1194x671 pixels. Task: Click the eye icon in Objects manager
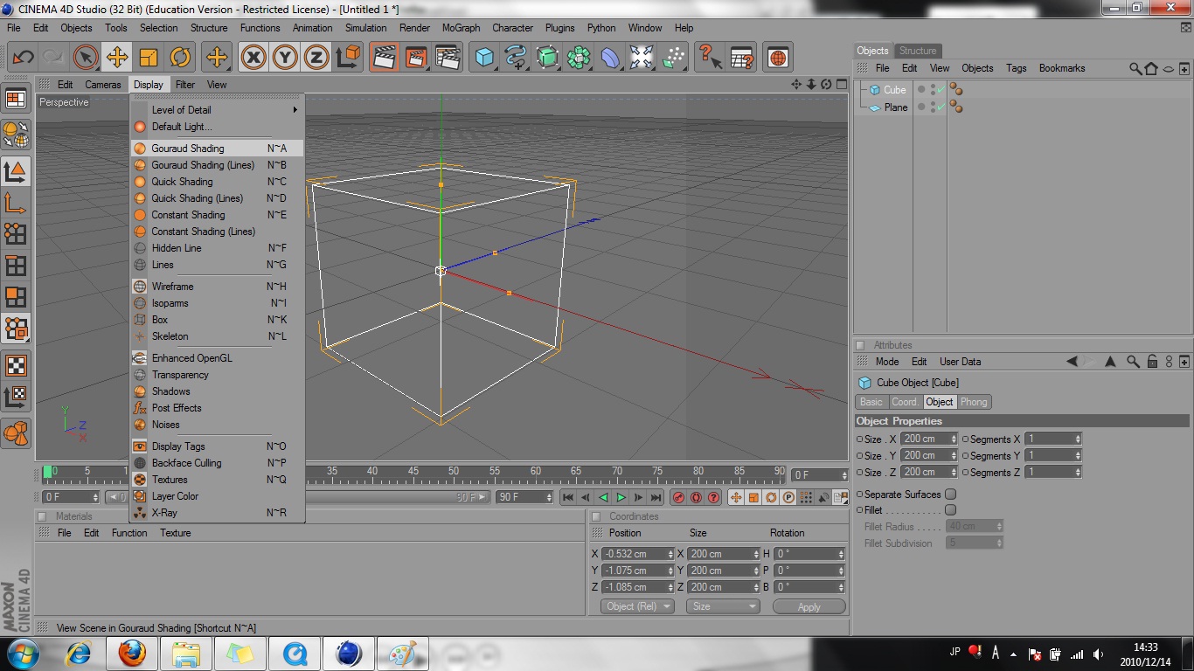click(1168, 68)
